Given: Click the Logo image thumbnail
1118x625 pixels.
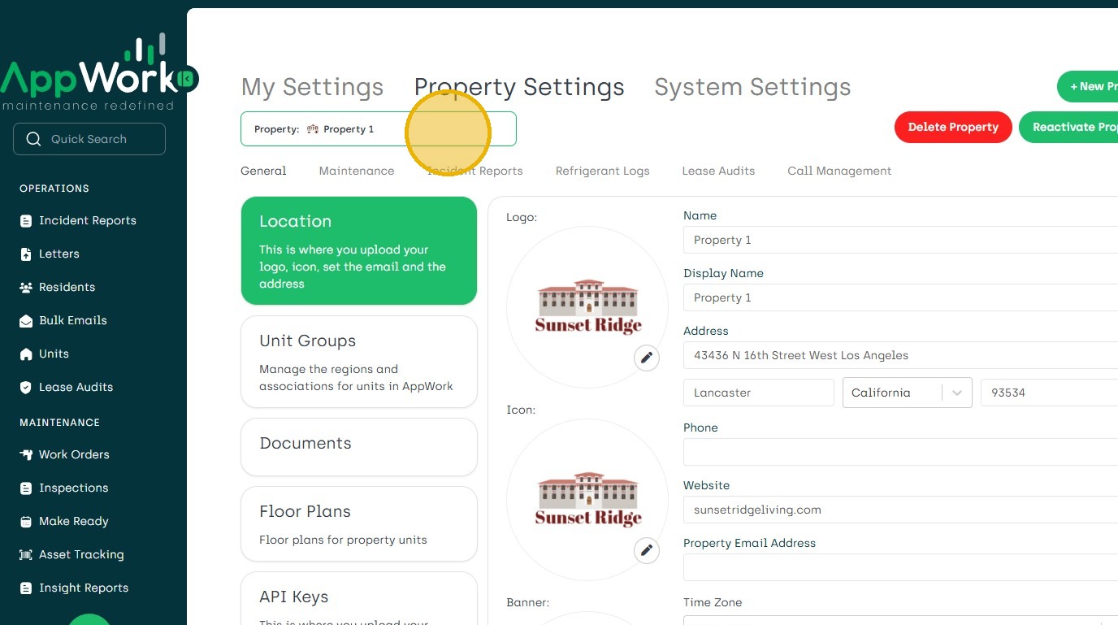Looking at the screenshot, I should (x=587, y=307).
